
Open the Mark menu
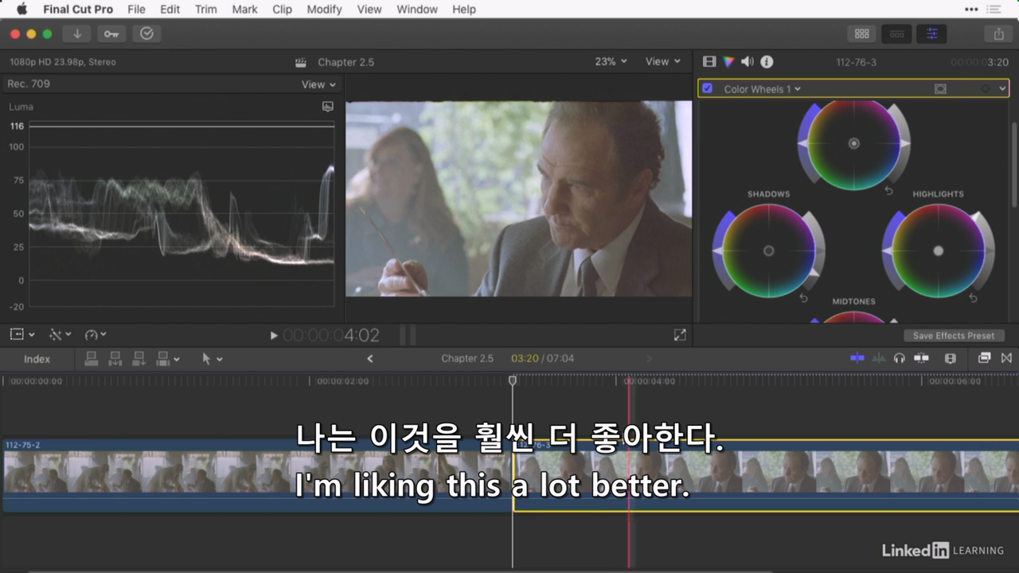point(244,10)
